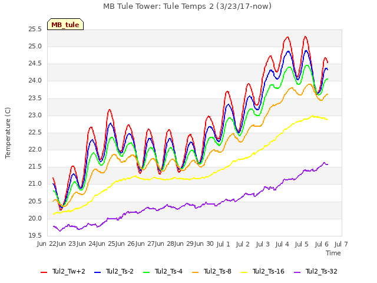Click the 25.5 y-axis tick label
Screen dimensions: 377x283
pos(35,29)
